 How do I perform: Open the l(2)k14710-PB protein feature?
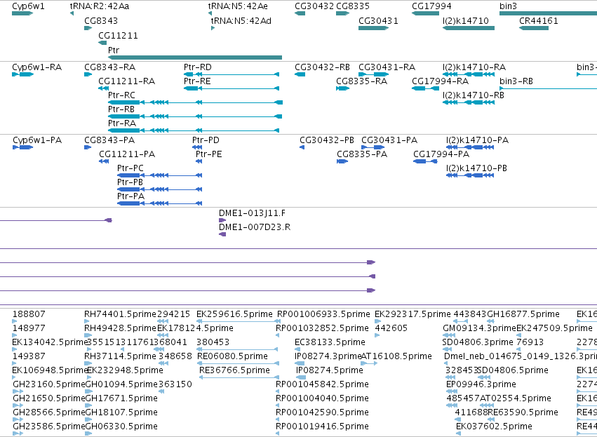point(470,175)
